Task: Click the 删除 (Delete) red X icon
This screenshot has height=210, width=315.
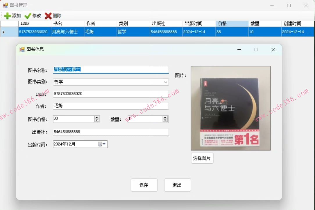Action: click(48, 15)
